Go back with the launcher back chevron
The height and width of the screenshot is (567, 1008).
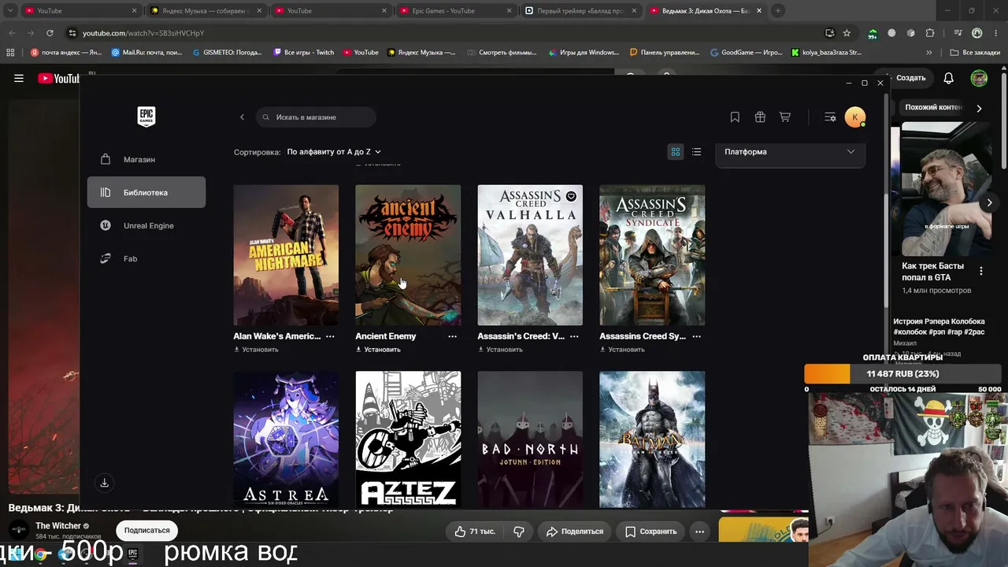(x=242, y=117)
